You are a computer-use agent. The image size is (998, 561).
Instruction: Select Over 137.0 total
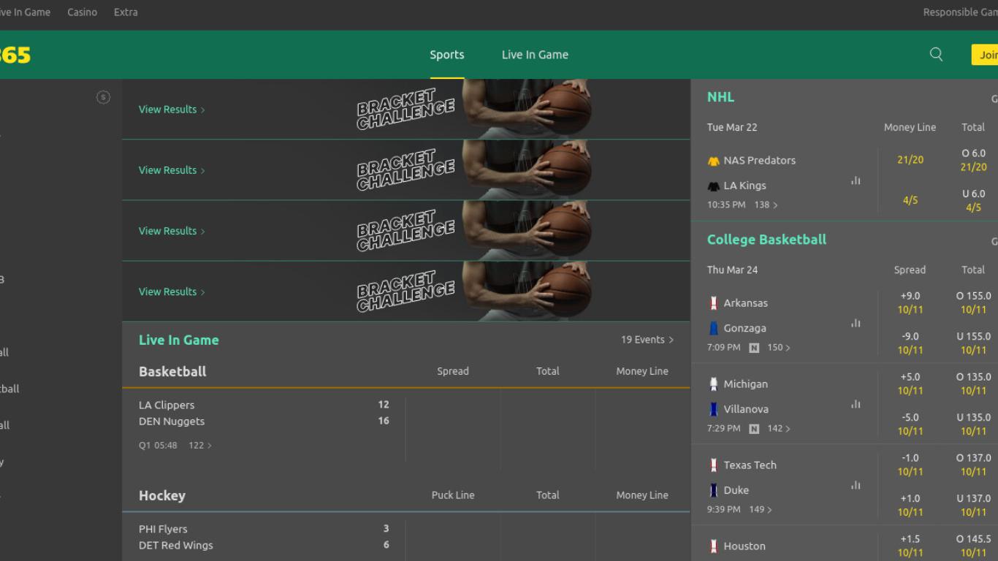pos(973,465)
